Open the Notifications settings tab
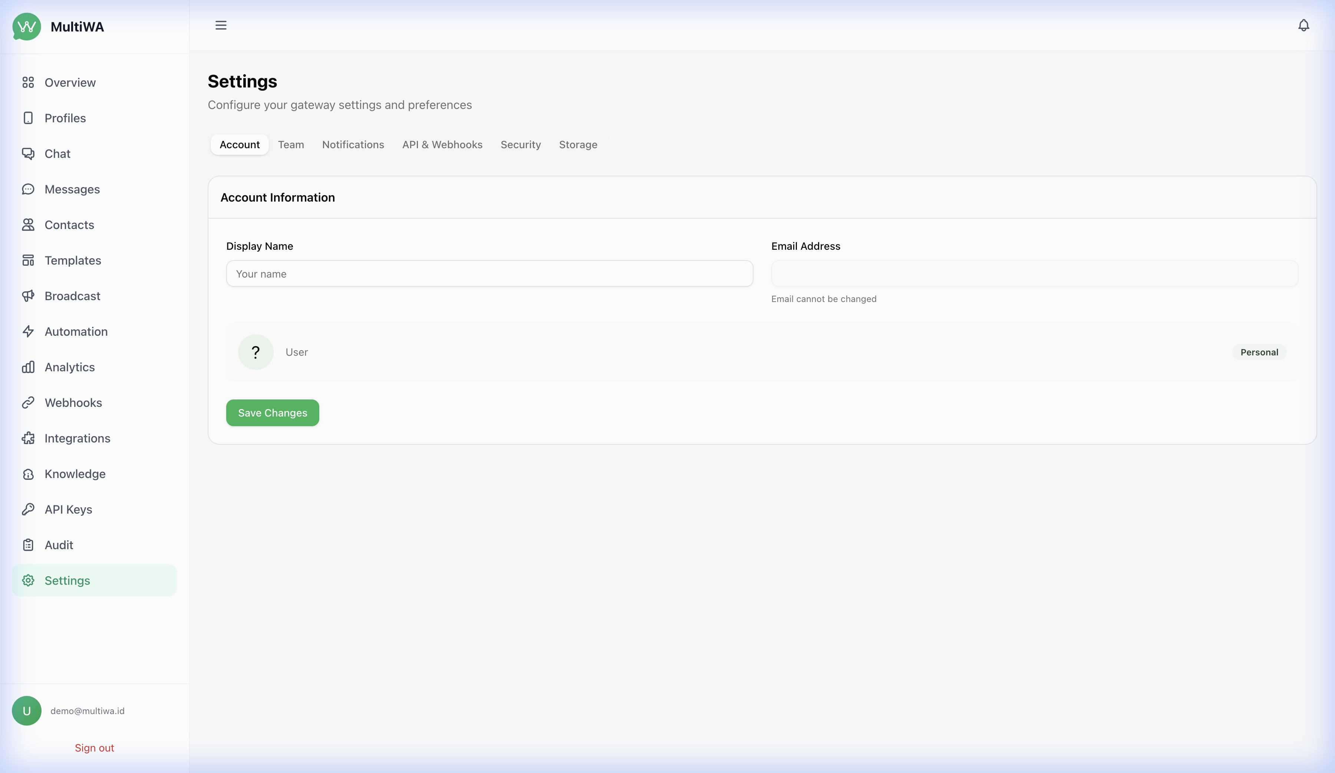1335x773 pixels. [353, 145]
